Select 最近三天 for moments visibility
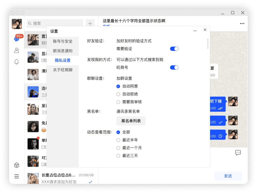The image size is (257, 193). coord(118,155)
